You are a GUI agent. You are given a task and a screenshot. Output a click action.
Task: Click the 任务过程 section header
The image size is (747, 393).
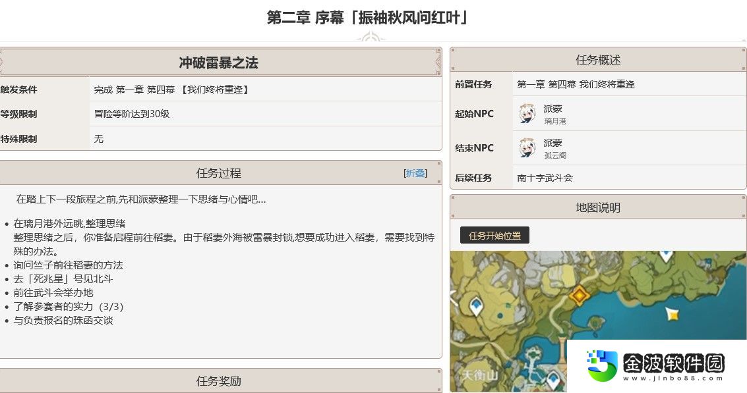(x=219, y=173)
